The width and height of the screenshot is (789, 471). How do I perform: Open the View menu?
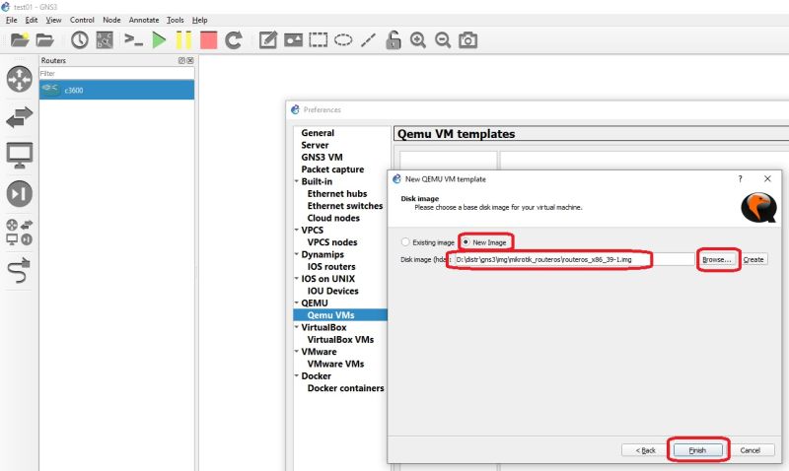[x=53, y=20]
